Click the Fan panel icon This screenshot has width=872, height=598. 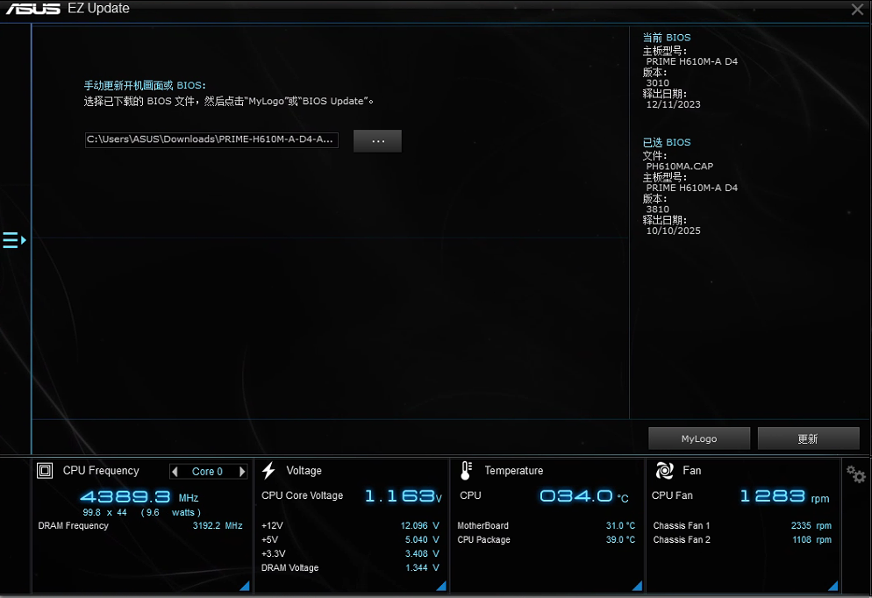pos(664,471)
